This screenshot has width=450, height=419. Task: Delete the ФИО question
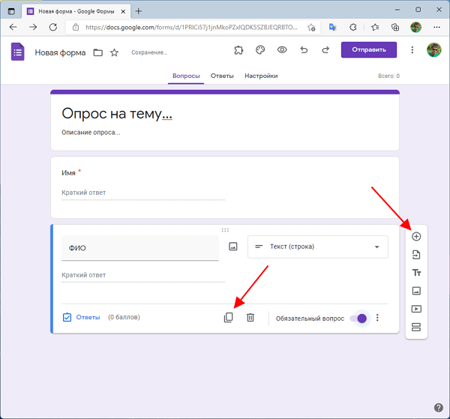(x=250, y=318)
